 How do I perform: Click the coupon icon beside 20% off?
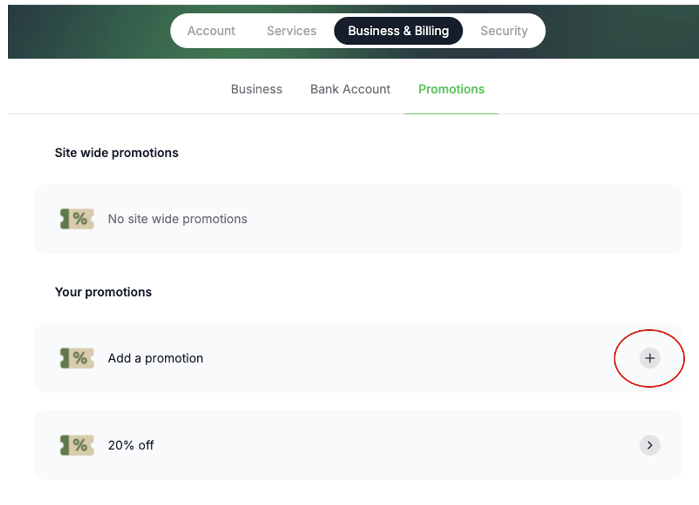pyautogui.click(x=77, y=445)
